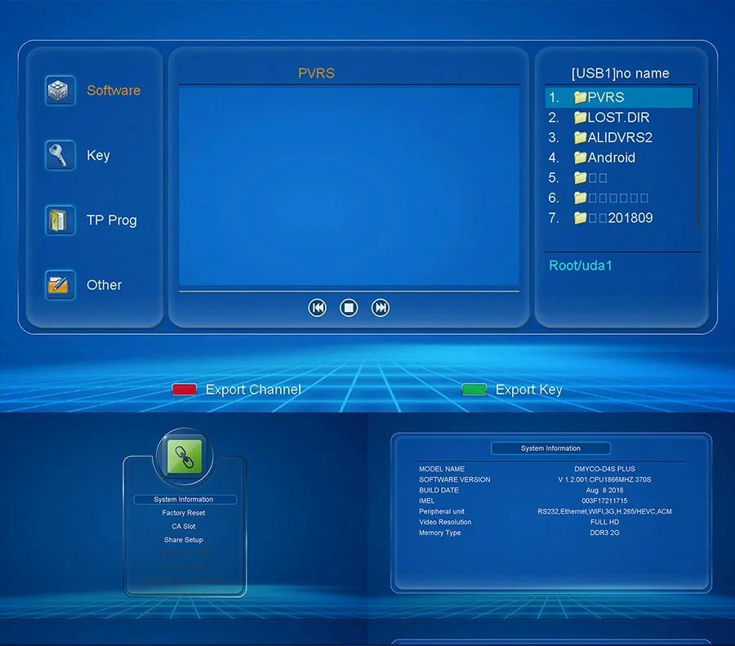This screenshot has width=735, height=646.
Task: Choose Factory Reset option
Action: click(184, 513)
